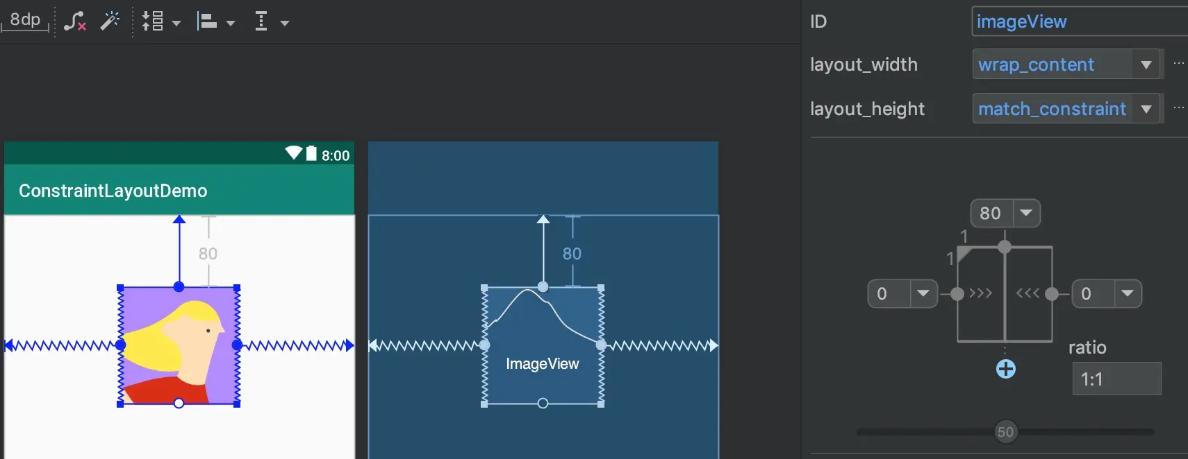1188x459 pixels.
Task: Click right anchor of blueprint ImageView
Action: 601,345
